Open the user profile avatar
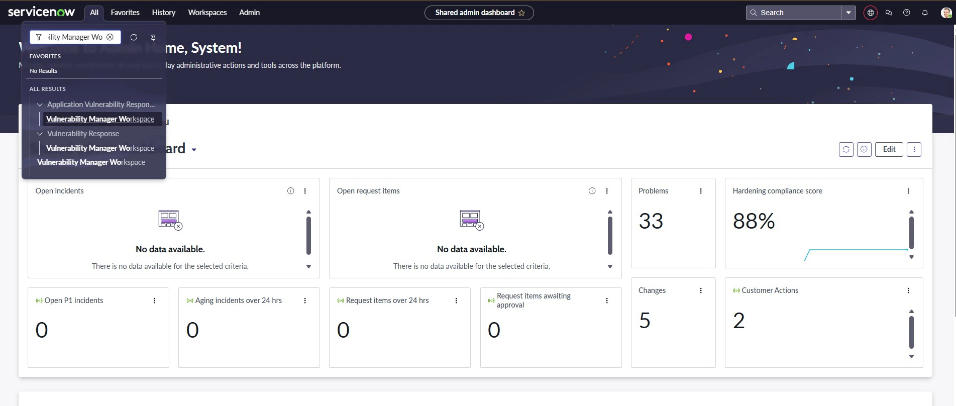 [946, 13]
